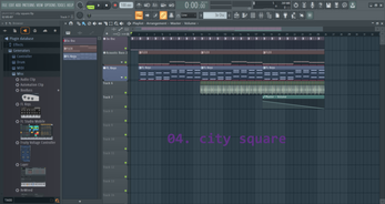The height and width of the screenshot is (204, 385).
Task: Expand the Controller folder
Action: [x=24, y=56]
